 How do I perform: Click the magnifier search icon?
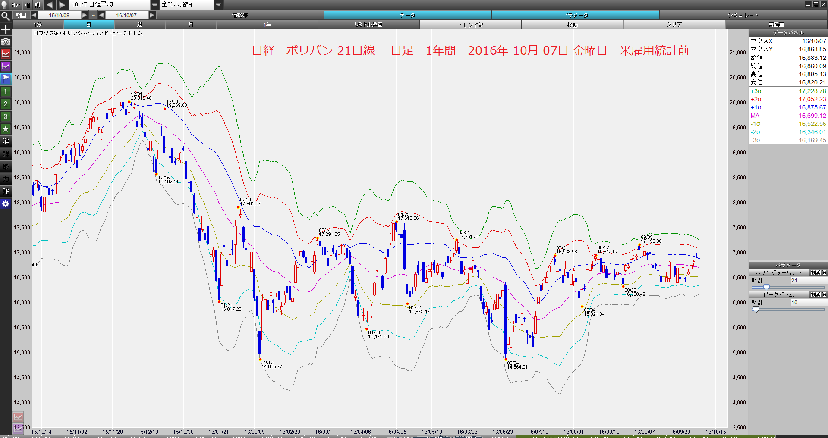coord(6,16)
